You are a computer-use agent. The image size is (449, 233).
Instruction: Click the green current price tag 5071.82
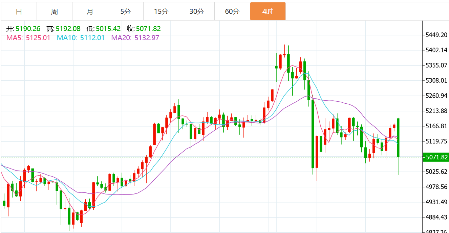tap(435, 157)
